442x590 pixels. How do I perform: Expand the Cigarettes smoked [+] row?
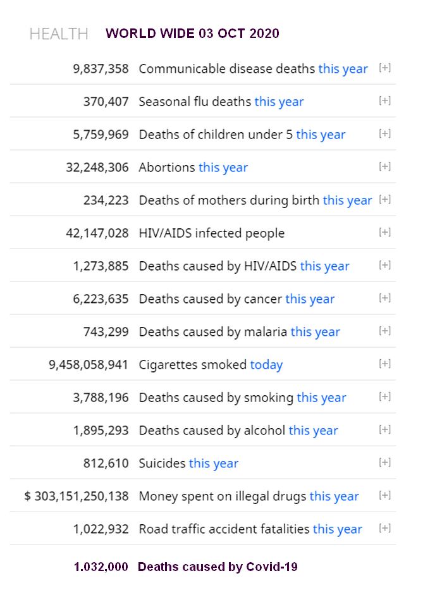(384, 364)
